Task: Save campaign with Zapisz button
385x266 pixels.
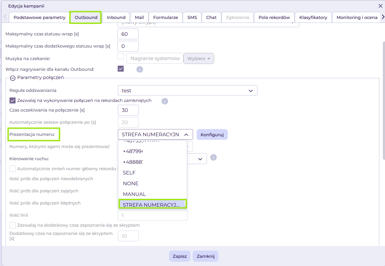Action: point(179,256)
